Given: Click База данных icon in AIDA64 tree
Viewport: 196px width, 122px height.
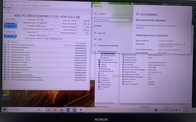Looking at the screenshot, I should click(x=99, y=87).
